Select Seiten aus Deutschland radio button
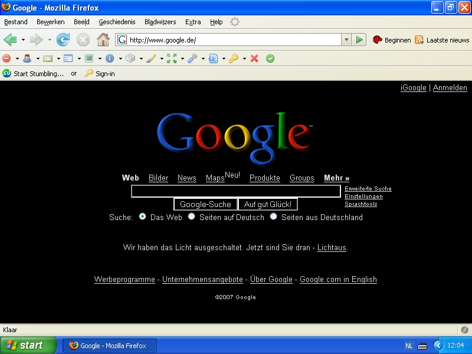Image resolution: width=472 pixels, height=354 pixels. coord(273,217)
